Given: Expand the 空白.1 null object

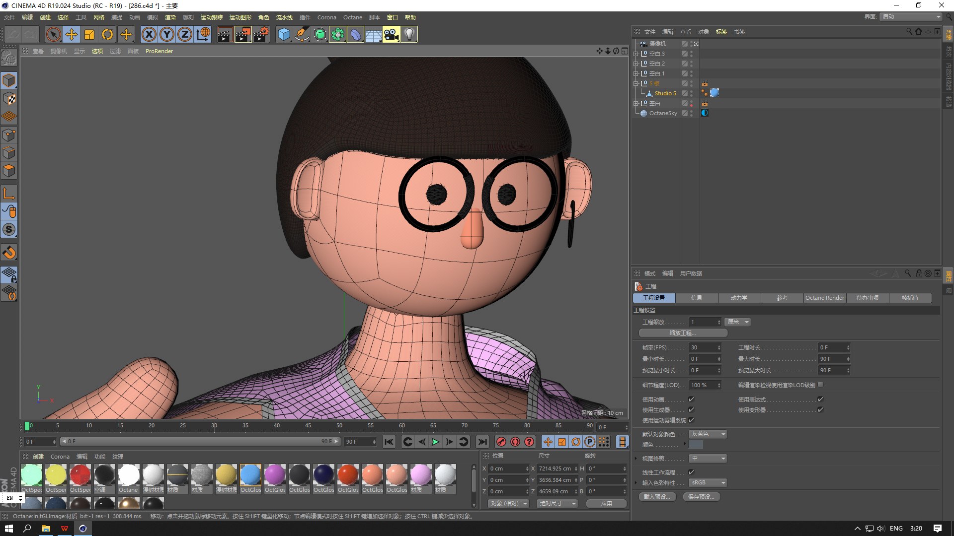Looking at the screenshot, I should pos(636,73).
